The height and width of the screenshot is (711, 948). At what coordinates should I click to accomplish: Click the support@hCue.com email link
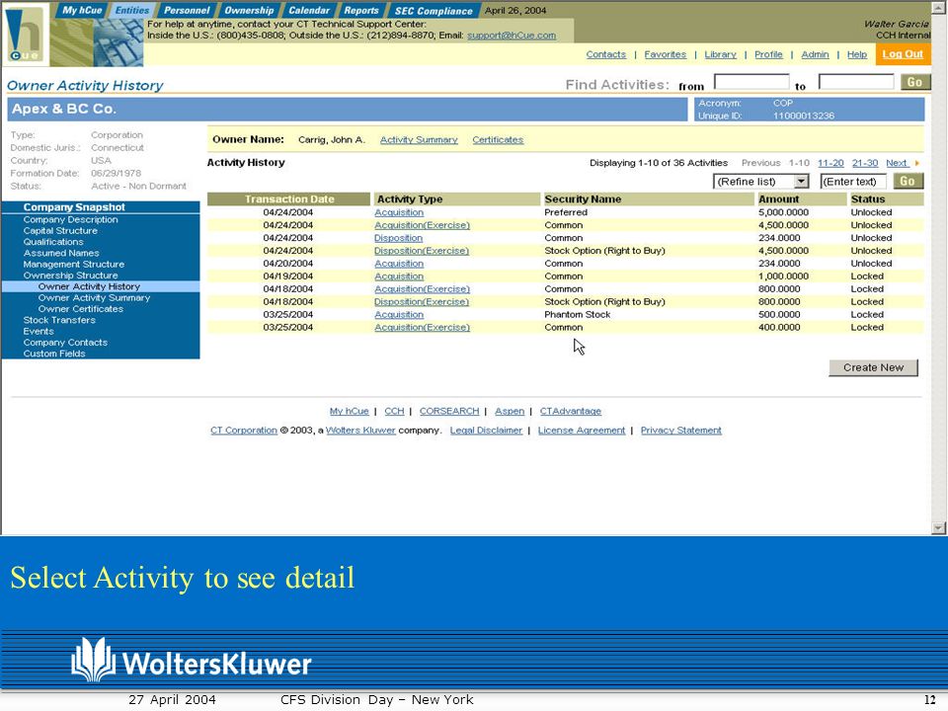coord(512,36)
